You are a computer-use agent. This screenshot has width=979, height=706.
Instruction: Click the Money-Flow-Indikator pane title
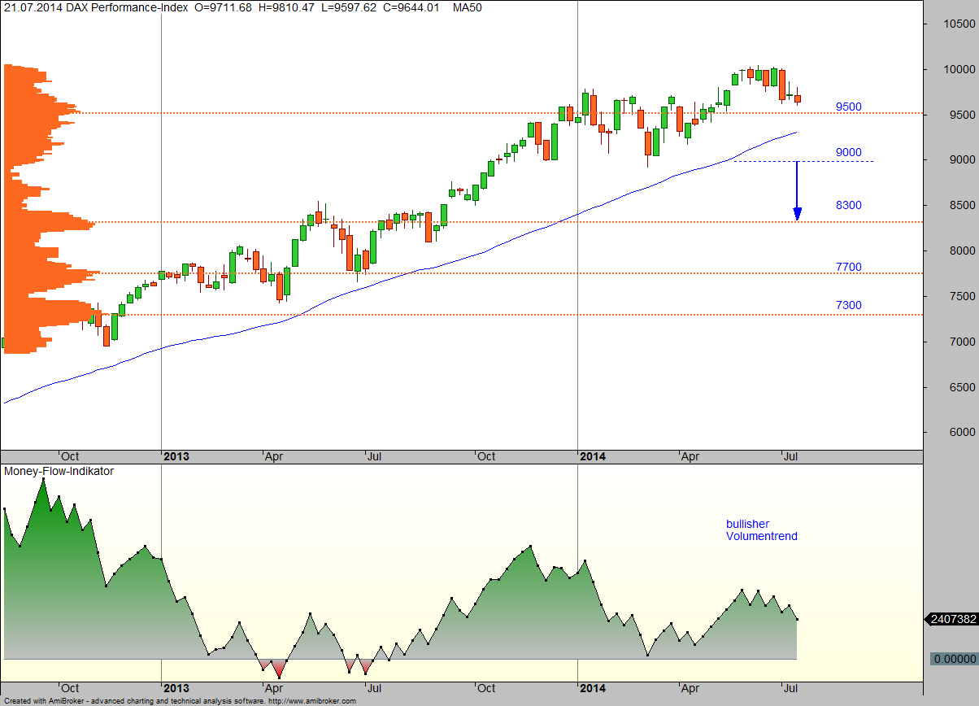click(59, 471)
